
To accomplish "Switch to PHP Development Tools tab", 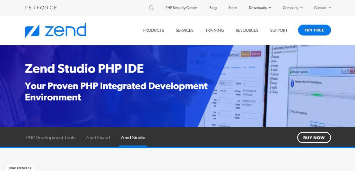I will (x=51, y=137).
